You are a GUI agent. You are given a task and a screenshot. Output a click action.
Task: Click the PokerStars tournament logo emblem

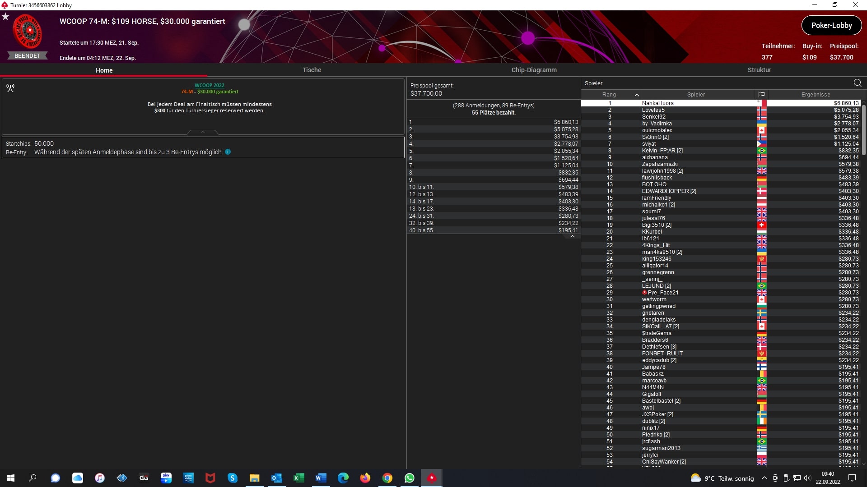[x=28, y=32]
